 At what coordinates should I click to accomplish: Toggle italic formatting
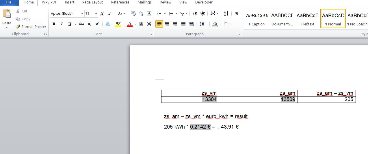[x=62, y=24]
